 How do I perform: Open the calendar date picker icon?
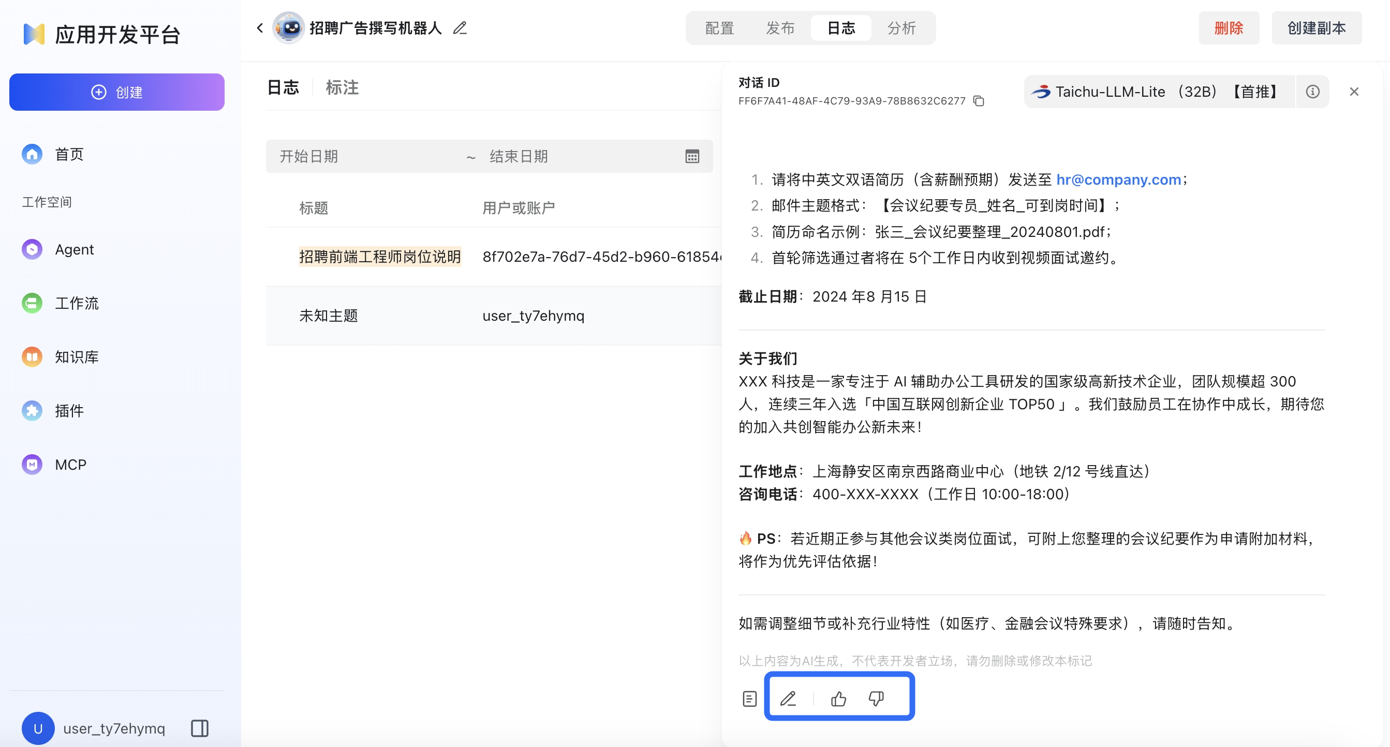click(x=692, y=156)
